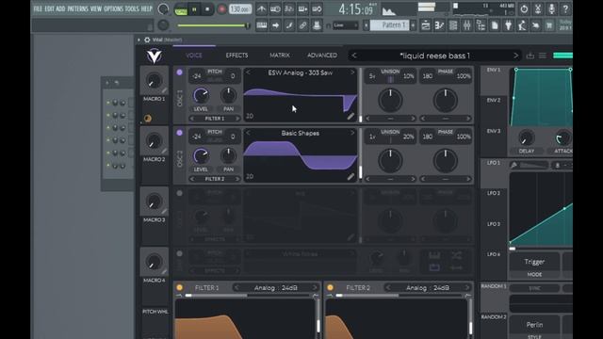Open the PATTERNS menu
Screen dimensions: 603x339
(x=77, y=8)
